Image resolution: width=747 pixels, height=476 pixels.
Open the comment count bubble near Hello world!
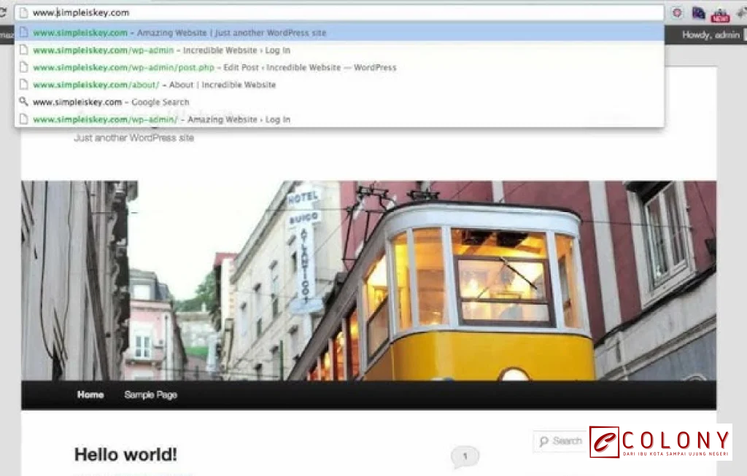pyautogui.click(x=465, y=456)
